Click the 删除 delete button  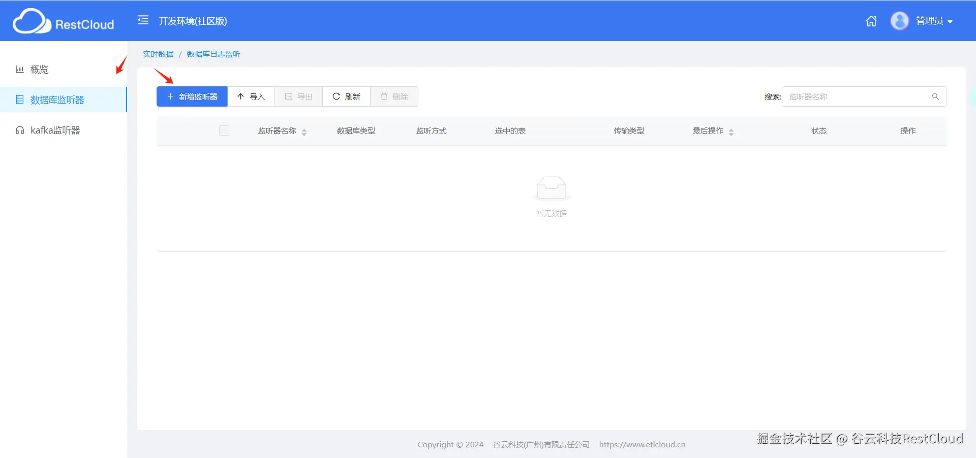click(x=394, y=96)
